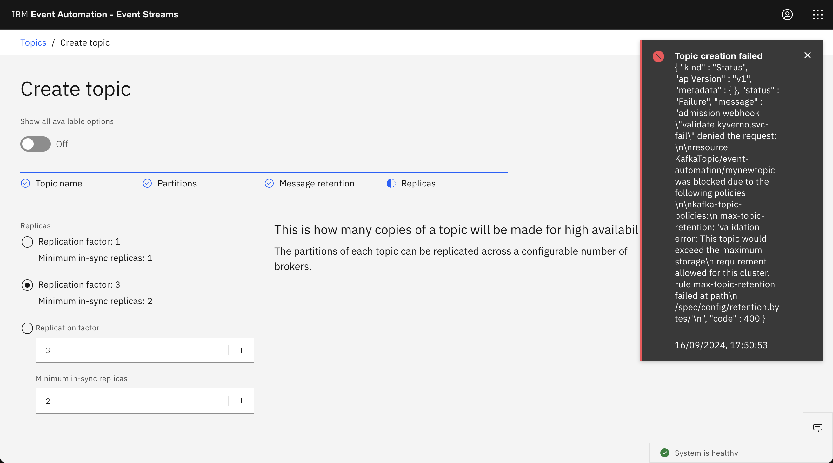Switch to the Partitions step
The image size is (833, 463).
177,183
